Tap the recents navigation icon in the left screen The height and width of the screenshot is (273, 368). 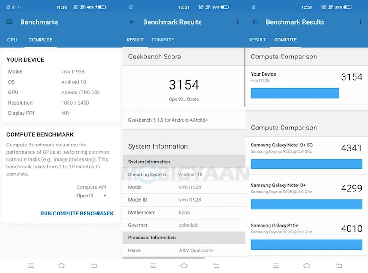point(31,266)
